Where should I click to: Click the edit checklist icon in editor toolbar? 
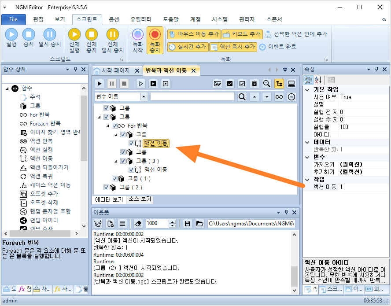coord(218,84)
